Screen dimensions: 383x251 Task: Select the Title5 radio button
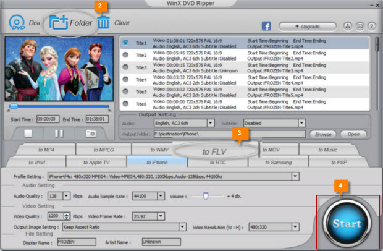(x=125, y=91)
